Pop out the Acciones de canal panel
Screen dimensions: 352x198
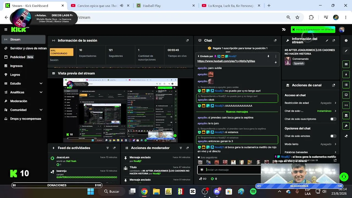(334, 85)
